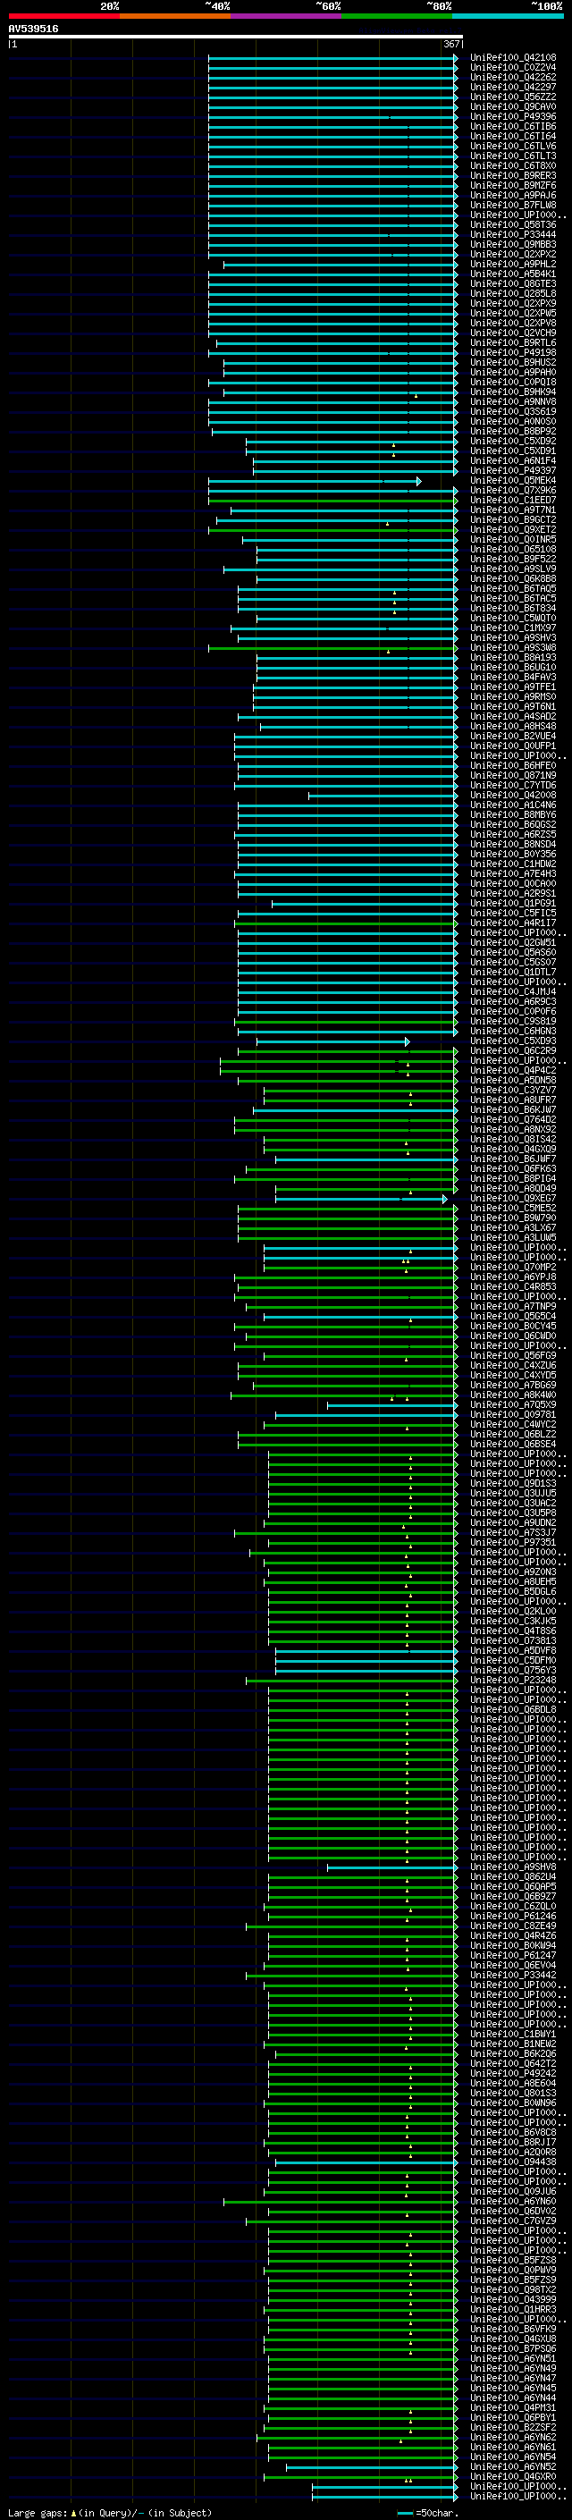Screen dimensions: 572x2520
Task: Select the UniRef100_A8HS48 label
Action: click(x=513, y=726)
